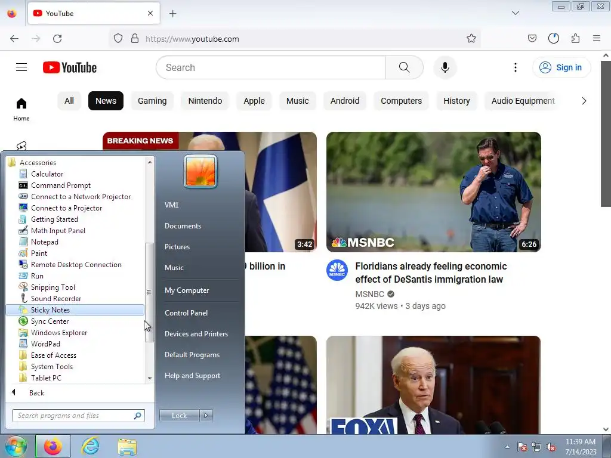Reload the page in Firefox
611x458 pixels.
pyautogui.click(x=57, y=39)
